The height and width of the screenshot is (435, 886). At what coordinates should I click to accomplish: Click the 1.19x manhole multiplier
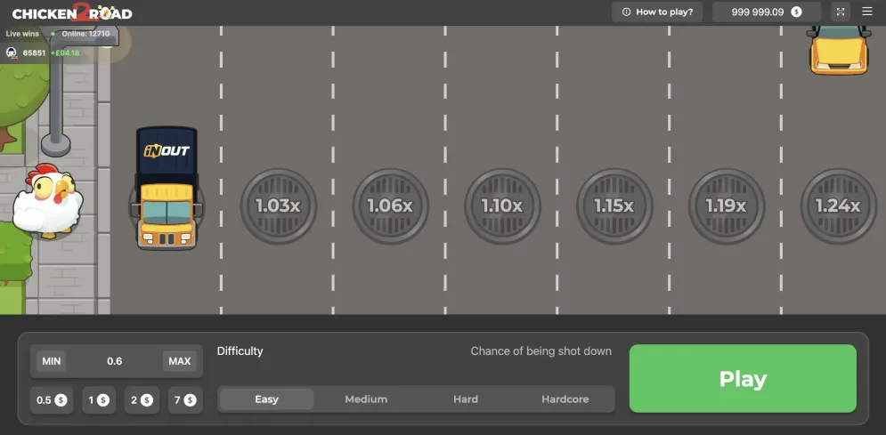(x=726, y=205)
